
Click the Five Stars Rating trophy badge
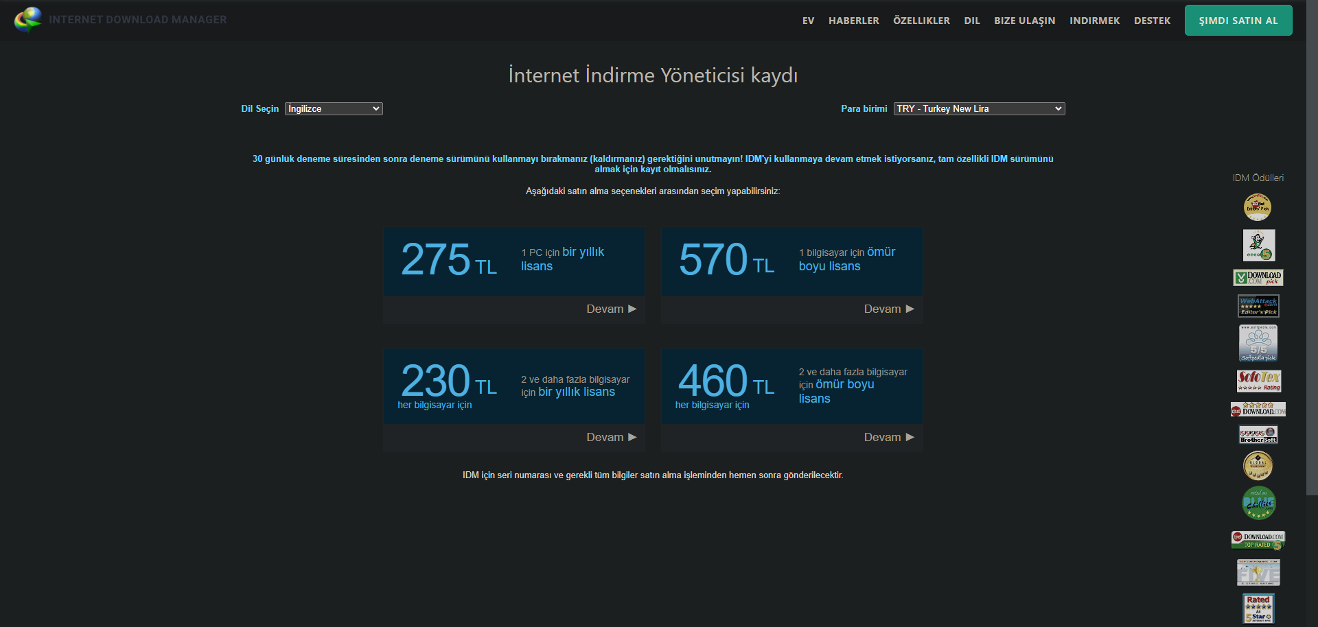click(x=1258, y=573)
